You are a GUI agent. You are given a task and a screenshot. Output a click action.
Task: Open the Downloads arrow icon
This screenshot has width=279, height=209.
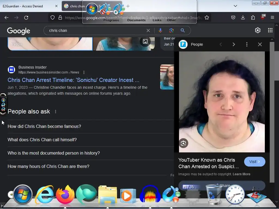point(243,18)
